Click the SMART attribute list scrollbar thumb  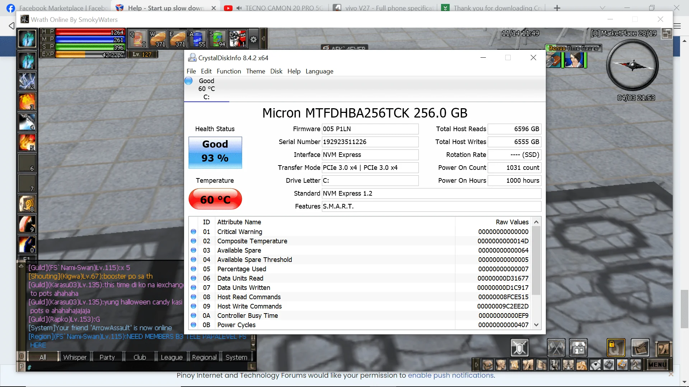click(x=536, y=261)
